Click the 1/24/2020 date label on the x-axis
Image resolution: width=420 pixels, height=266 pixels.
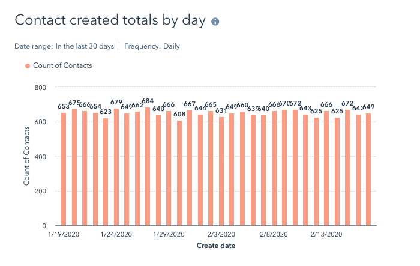coord(117,234)
